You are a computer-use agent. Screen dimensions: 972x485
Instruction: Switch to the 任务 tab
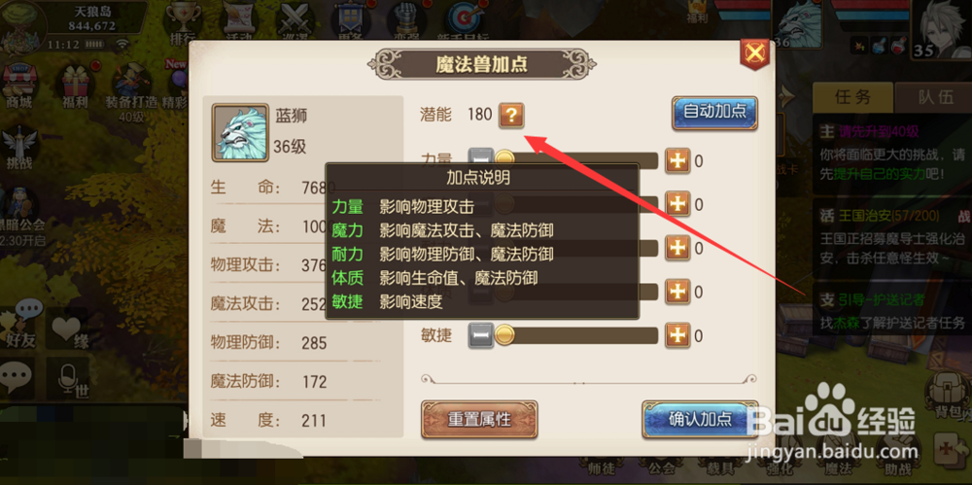point(852,97)
